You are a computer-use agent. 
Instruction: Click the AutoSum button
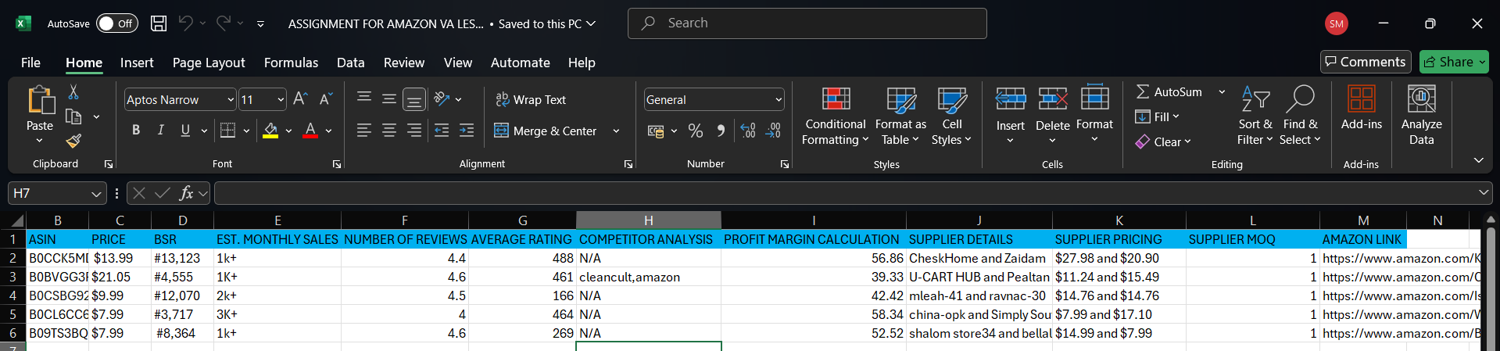1169,91
